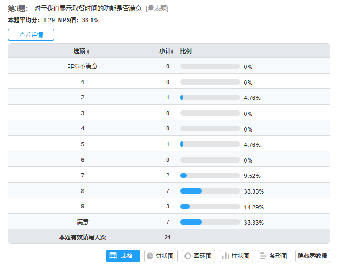Click the 本题有效填写人次 total row
Image resolution: width=339 pixels, height=273 pixels.
[x=83, y=237]
